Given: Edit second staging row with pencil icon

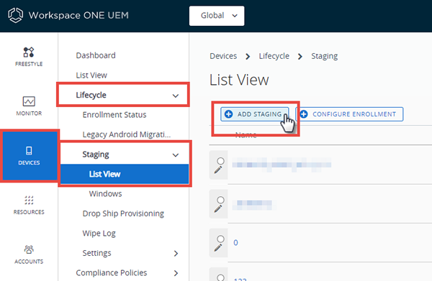Looking at the screenshot, I should (x=218, y=208).
